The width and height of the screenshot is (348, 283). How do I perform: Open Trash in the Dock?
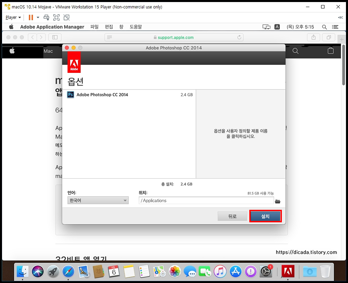click(x=325, y=271)
